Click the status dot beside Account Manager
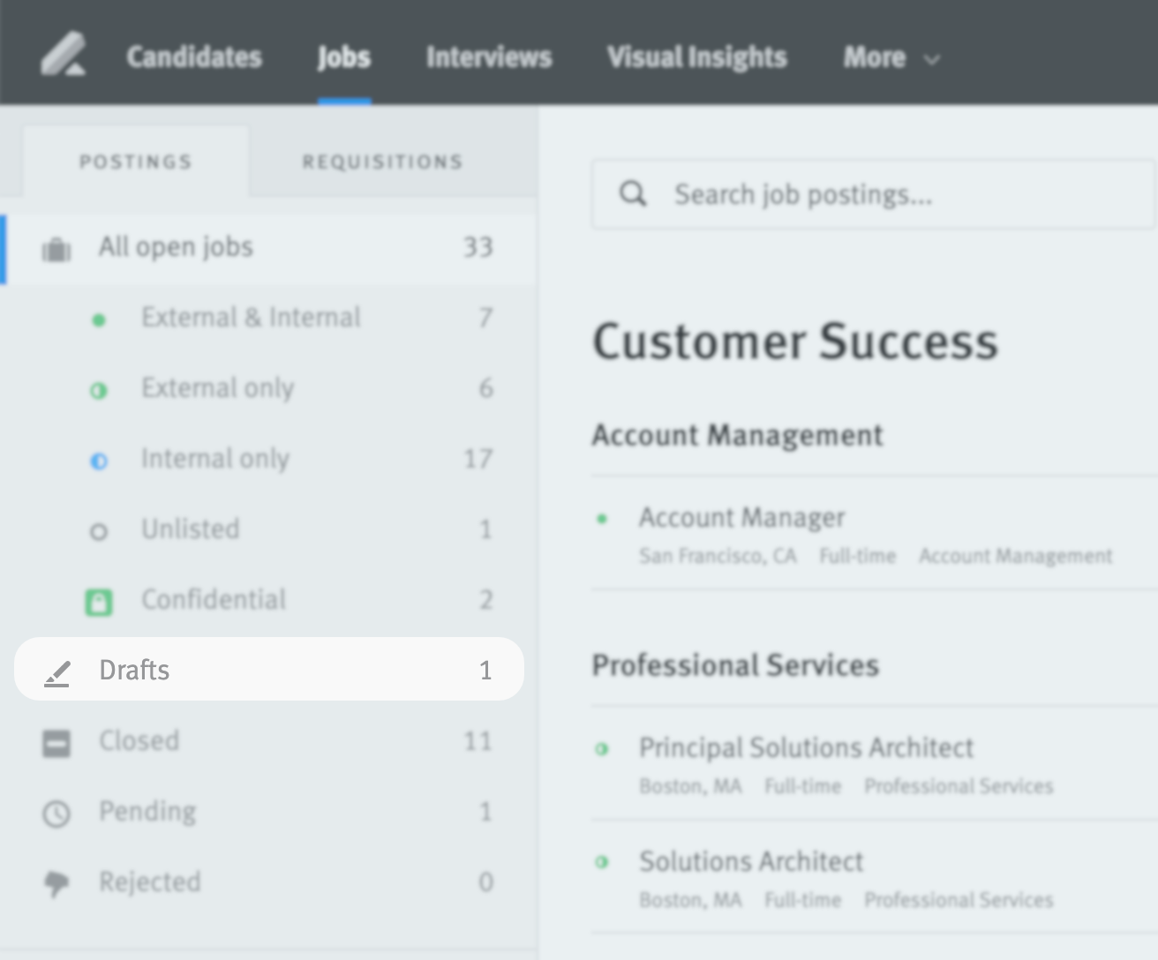1158x960 pixels. coord(602,519)
